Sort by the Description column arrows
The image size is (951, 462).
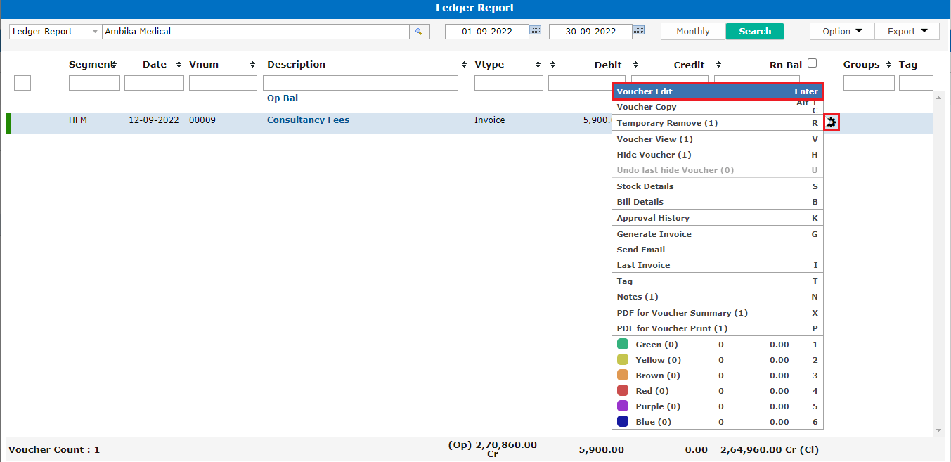(x=464, y=65)
